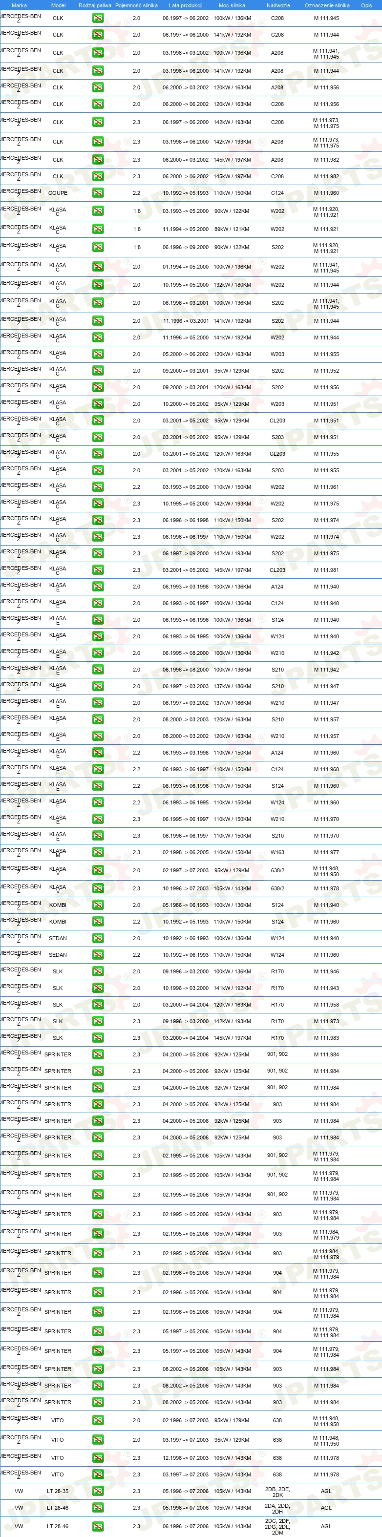The width and height of the screenshot is (382, 1537).
Task: Click fuel icon in the 132kW / 180KM row
Action: [x=98, y=285]
